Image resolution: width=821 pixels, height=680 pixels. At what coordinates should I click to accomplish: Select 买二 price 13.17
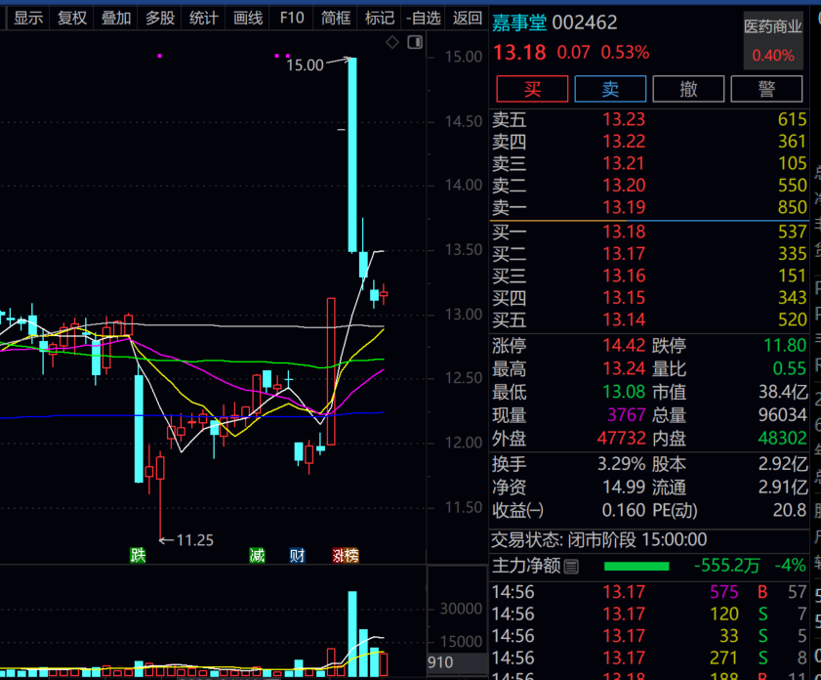624,254
